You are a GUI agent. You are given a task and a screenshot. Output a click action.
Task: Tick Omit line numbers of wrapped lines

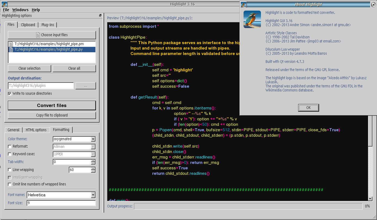pyautogui.click(x=10, y=184)
